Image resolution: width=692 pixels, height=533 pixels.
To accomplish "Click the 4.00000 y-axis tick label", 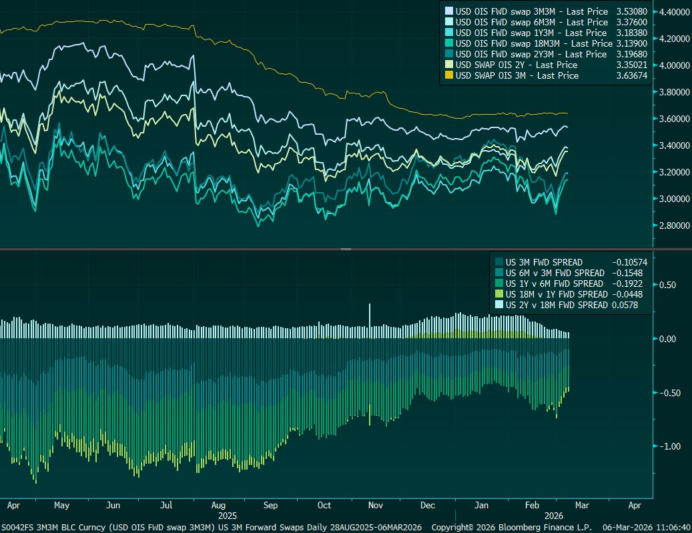I will pyautogui.click(x=675, y=65).
